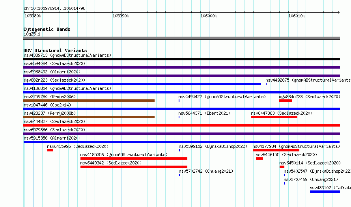This screenshot has width=351, height=207.
Task: Click the nsv4185356 red variant bar
Action: pyautogui.click(x=134, y=159)
